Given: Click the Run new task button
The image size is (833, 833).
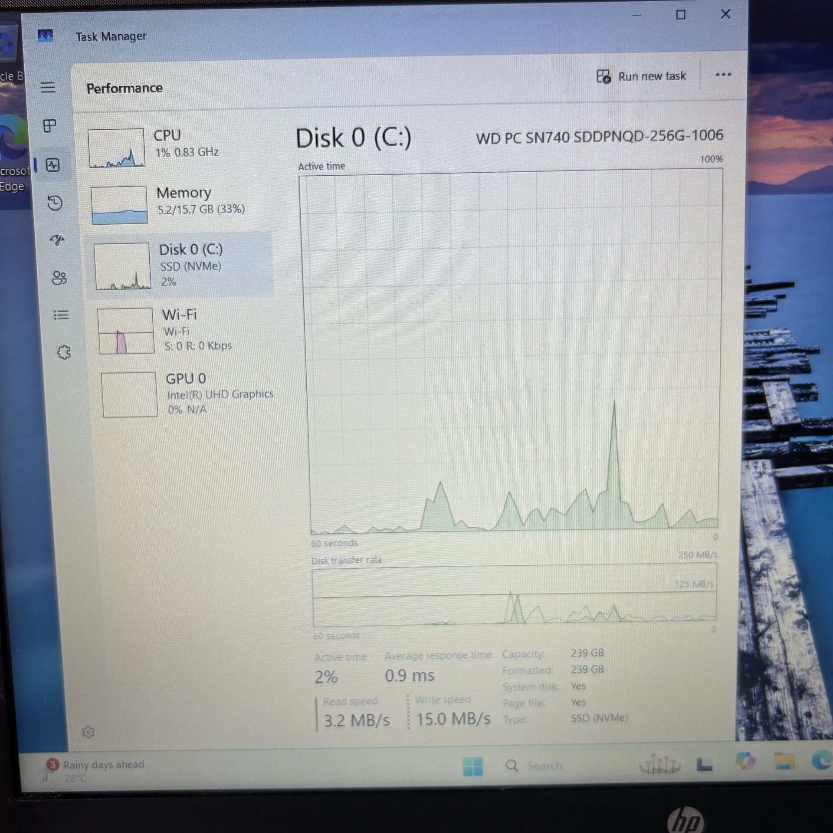Looking at the screenshot, I should [641, 77].
